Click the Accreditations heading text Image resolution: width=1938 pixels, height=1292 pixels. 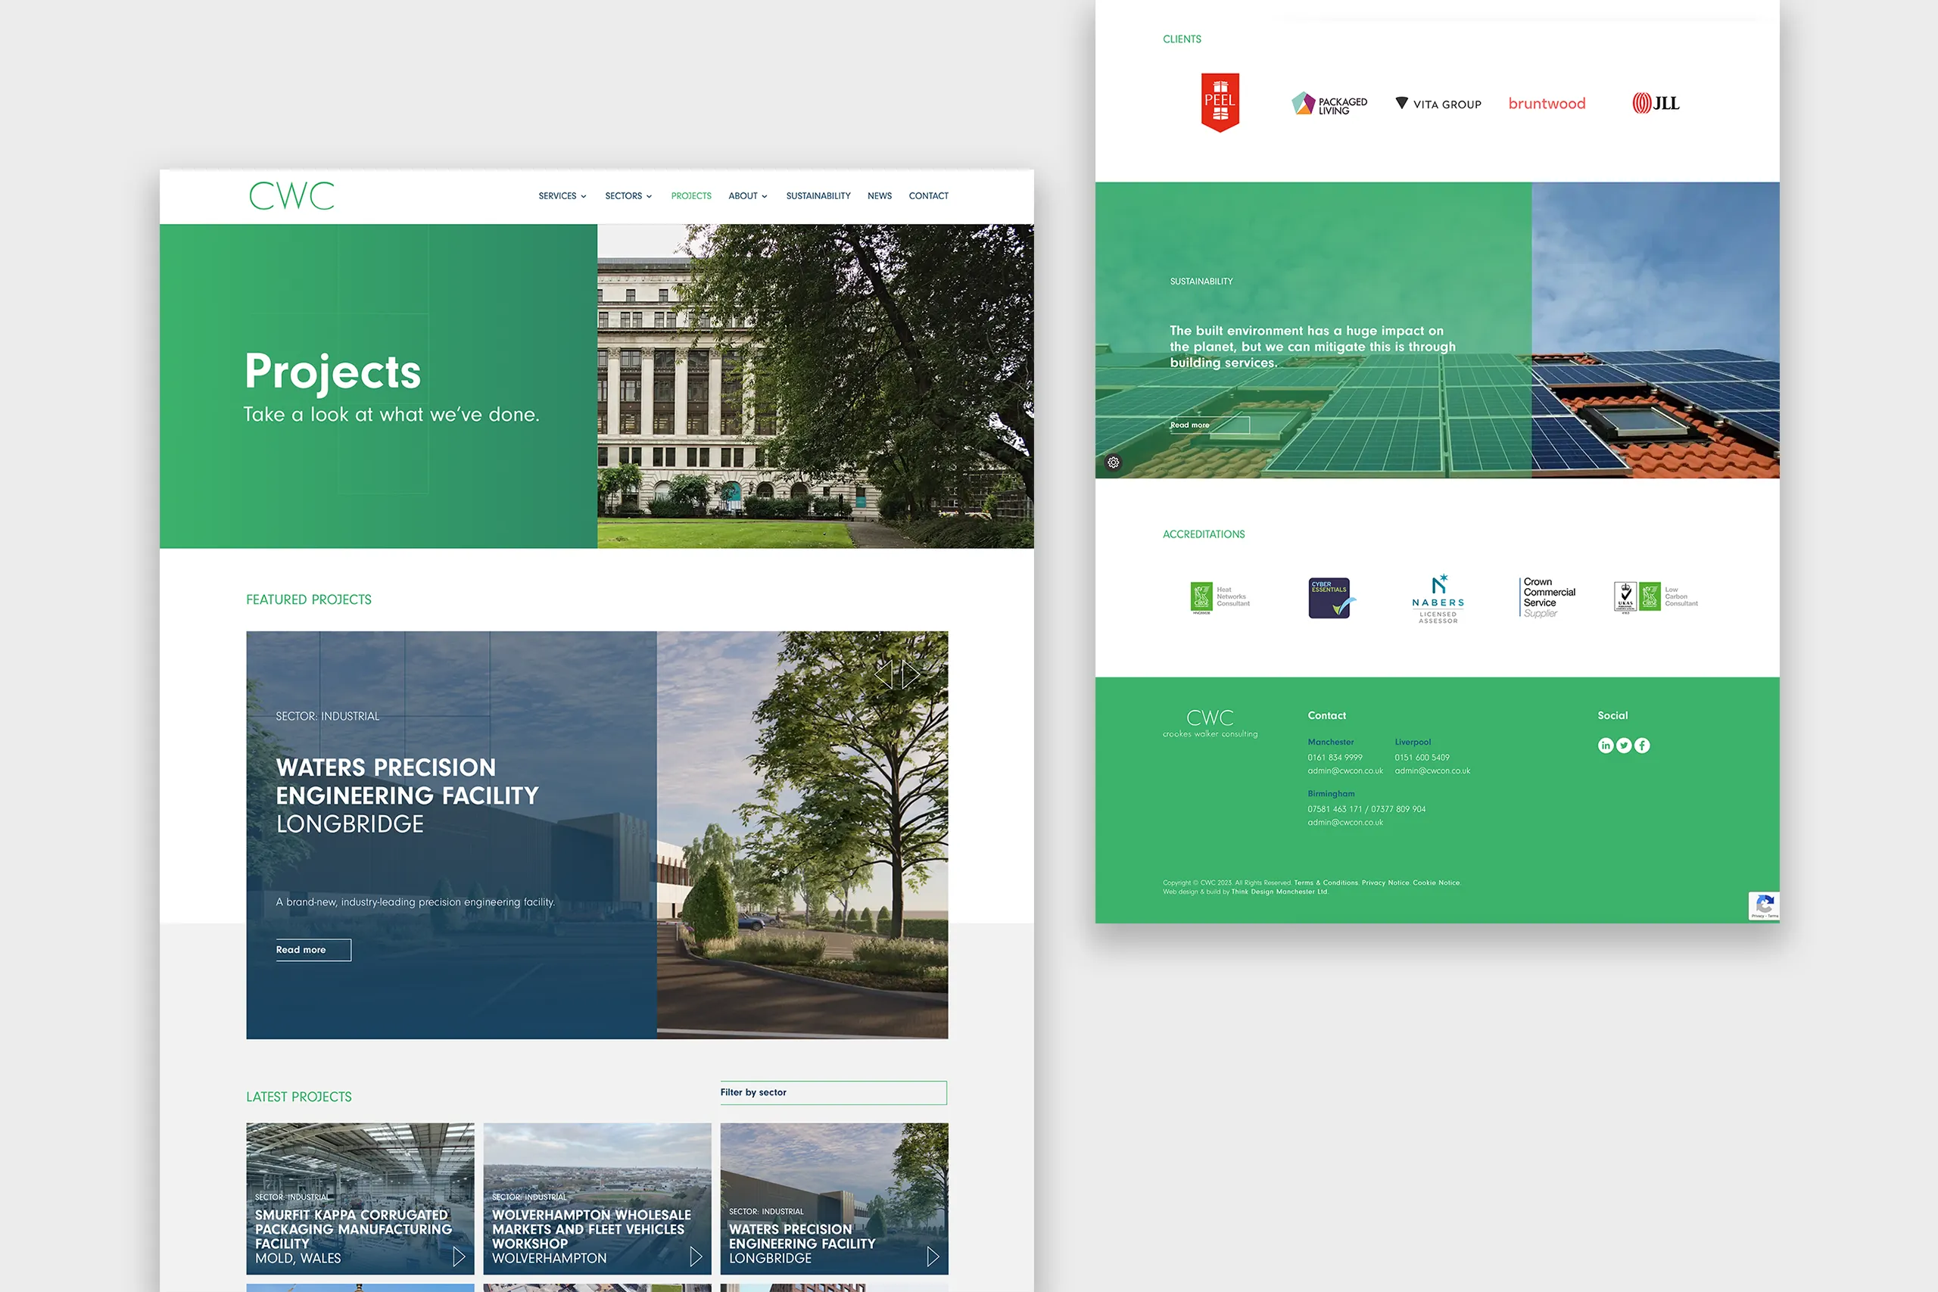click(1204, 535)
